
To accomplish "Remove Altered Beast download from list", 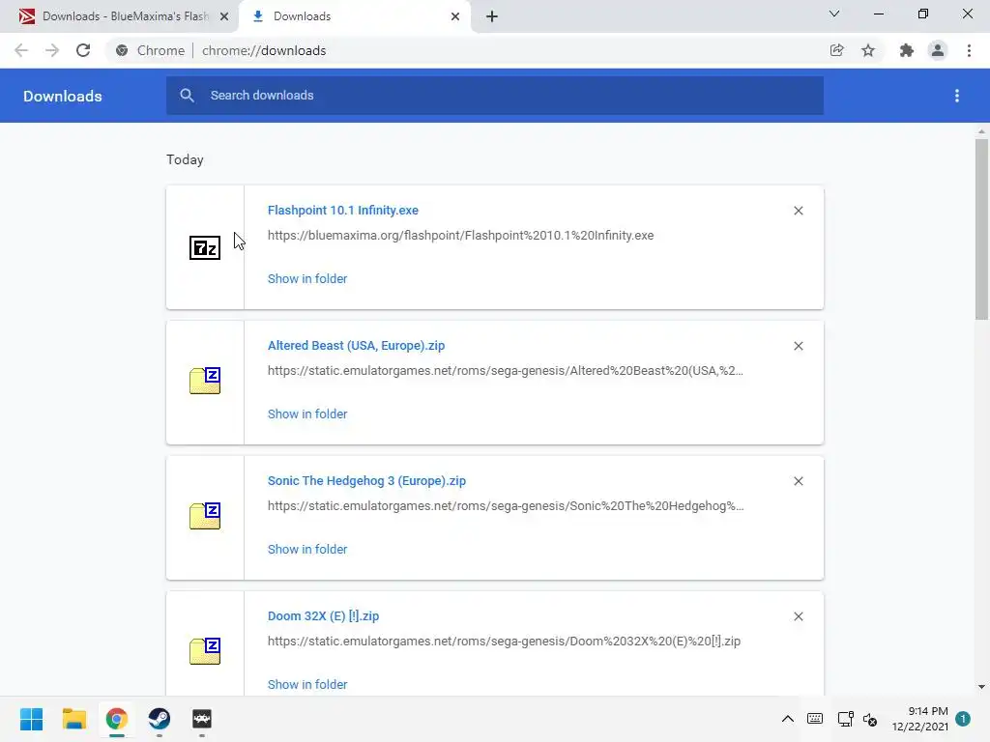I will [798, 346].
